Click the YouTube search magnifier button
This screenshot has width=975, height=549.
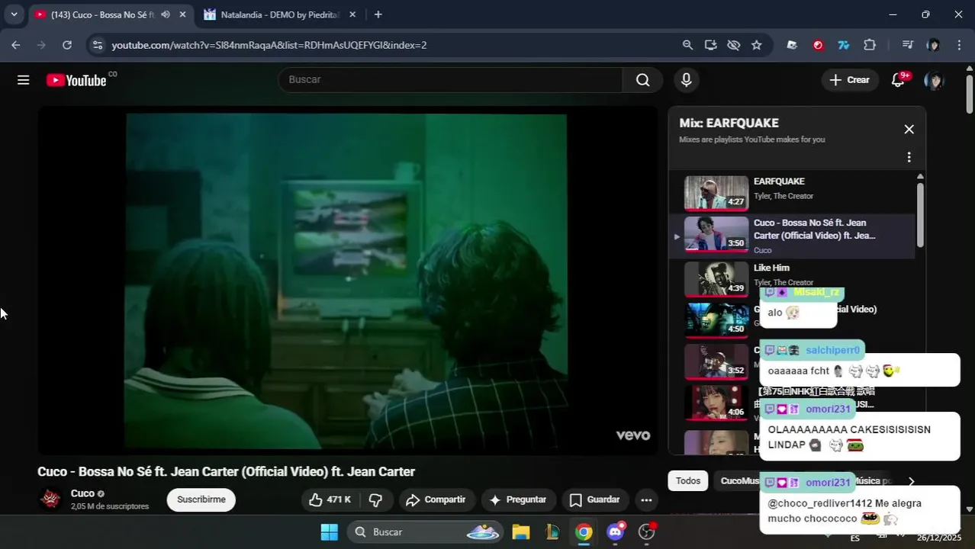coord(643,80)
